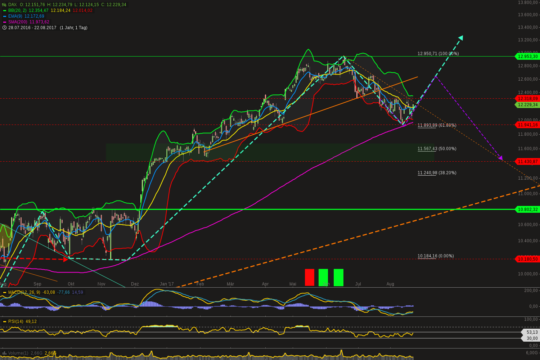
Task: Click the red 11.430,87 price tag
Action: click(x=527, y=162)
